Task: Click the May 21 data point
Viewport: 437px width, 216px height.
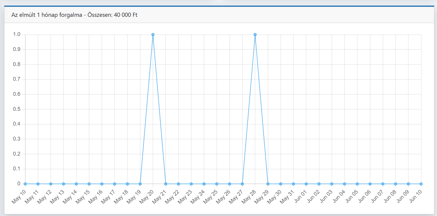Action: 166,184
